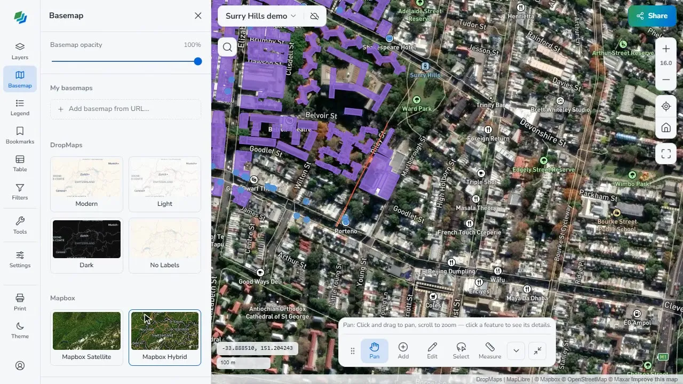This screenshot has height=384, width=683.
Task: Open the map search
Action: point(227,47)
